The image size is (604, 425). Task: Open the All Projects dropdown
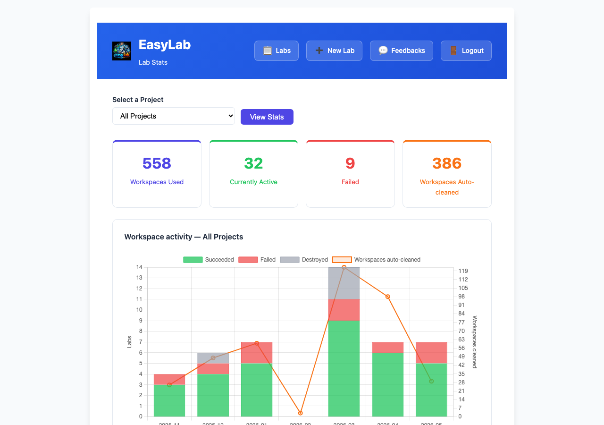click(174, 116)
